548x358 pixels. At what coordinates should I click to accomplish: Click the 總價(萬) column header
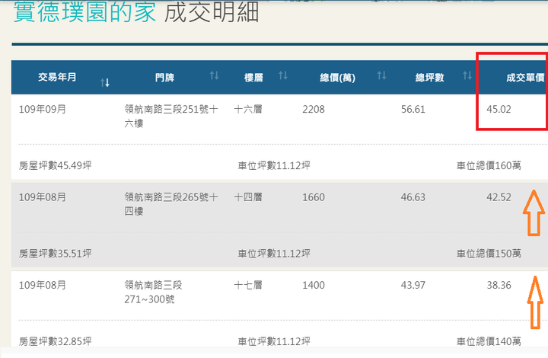(x=338, y=78)
